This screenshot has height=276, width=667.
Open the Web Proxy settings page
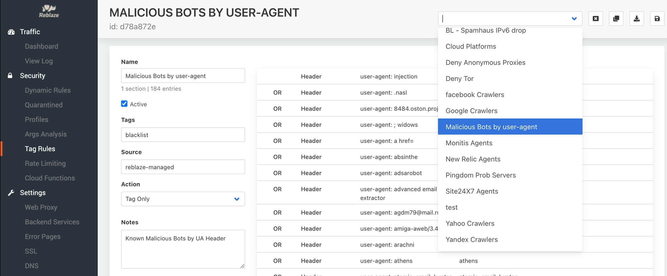click(x=41, y=207)
